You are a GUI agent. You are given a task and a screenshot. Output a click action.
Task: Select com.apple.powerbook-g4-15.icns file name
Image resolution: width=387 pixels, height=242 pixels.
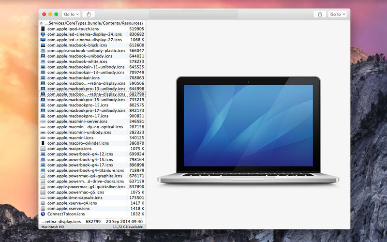(x=80, y=160)
